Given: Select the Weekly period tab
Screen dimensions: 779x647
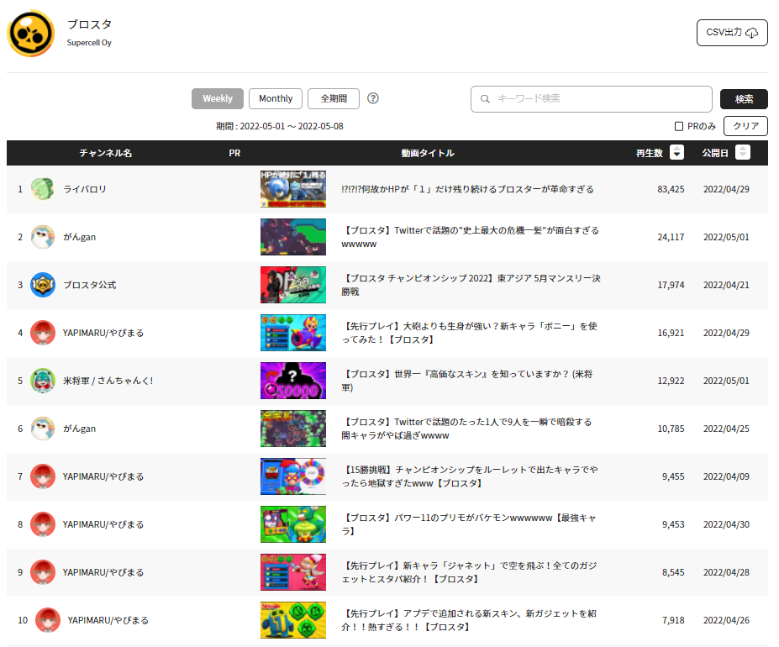Looking at the screenshot, I should click(x=218, y=98).
